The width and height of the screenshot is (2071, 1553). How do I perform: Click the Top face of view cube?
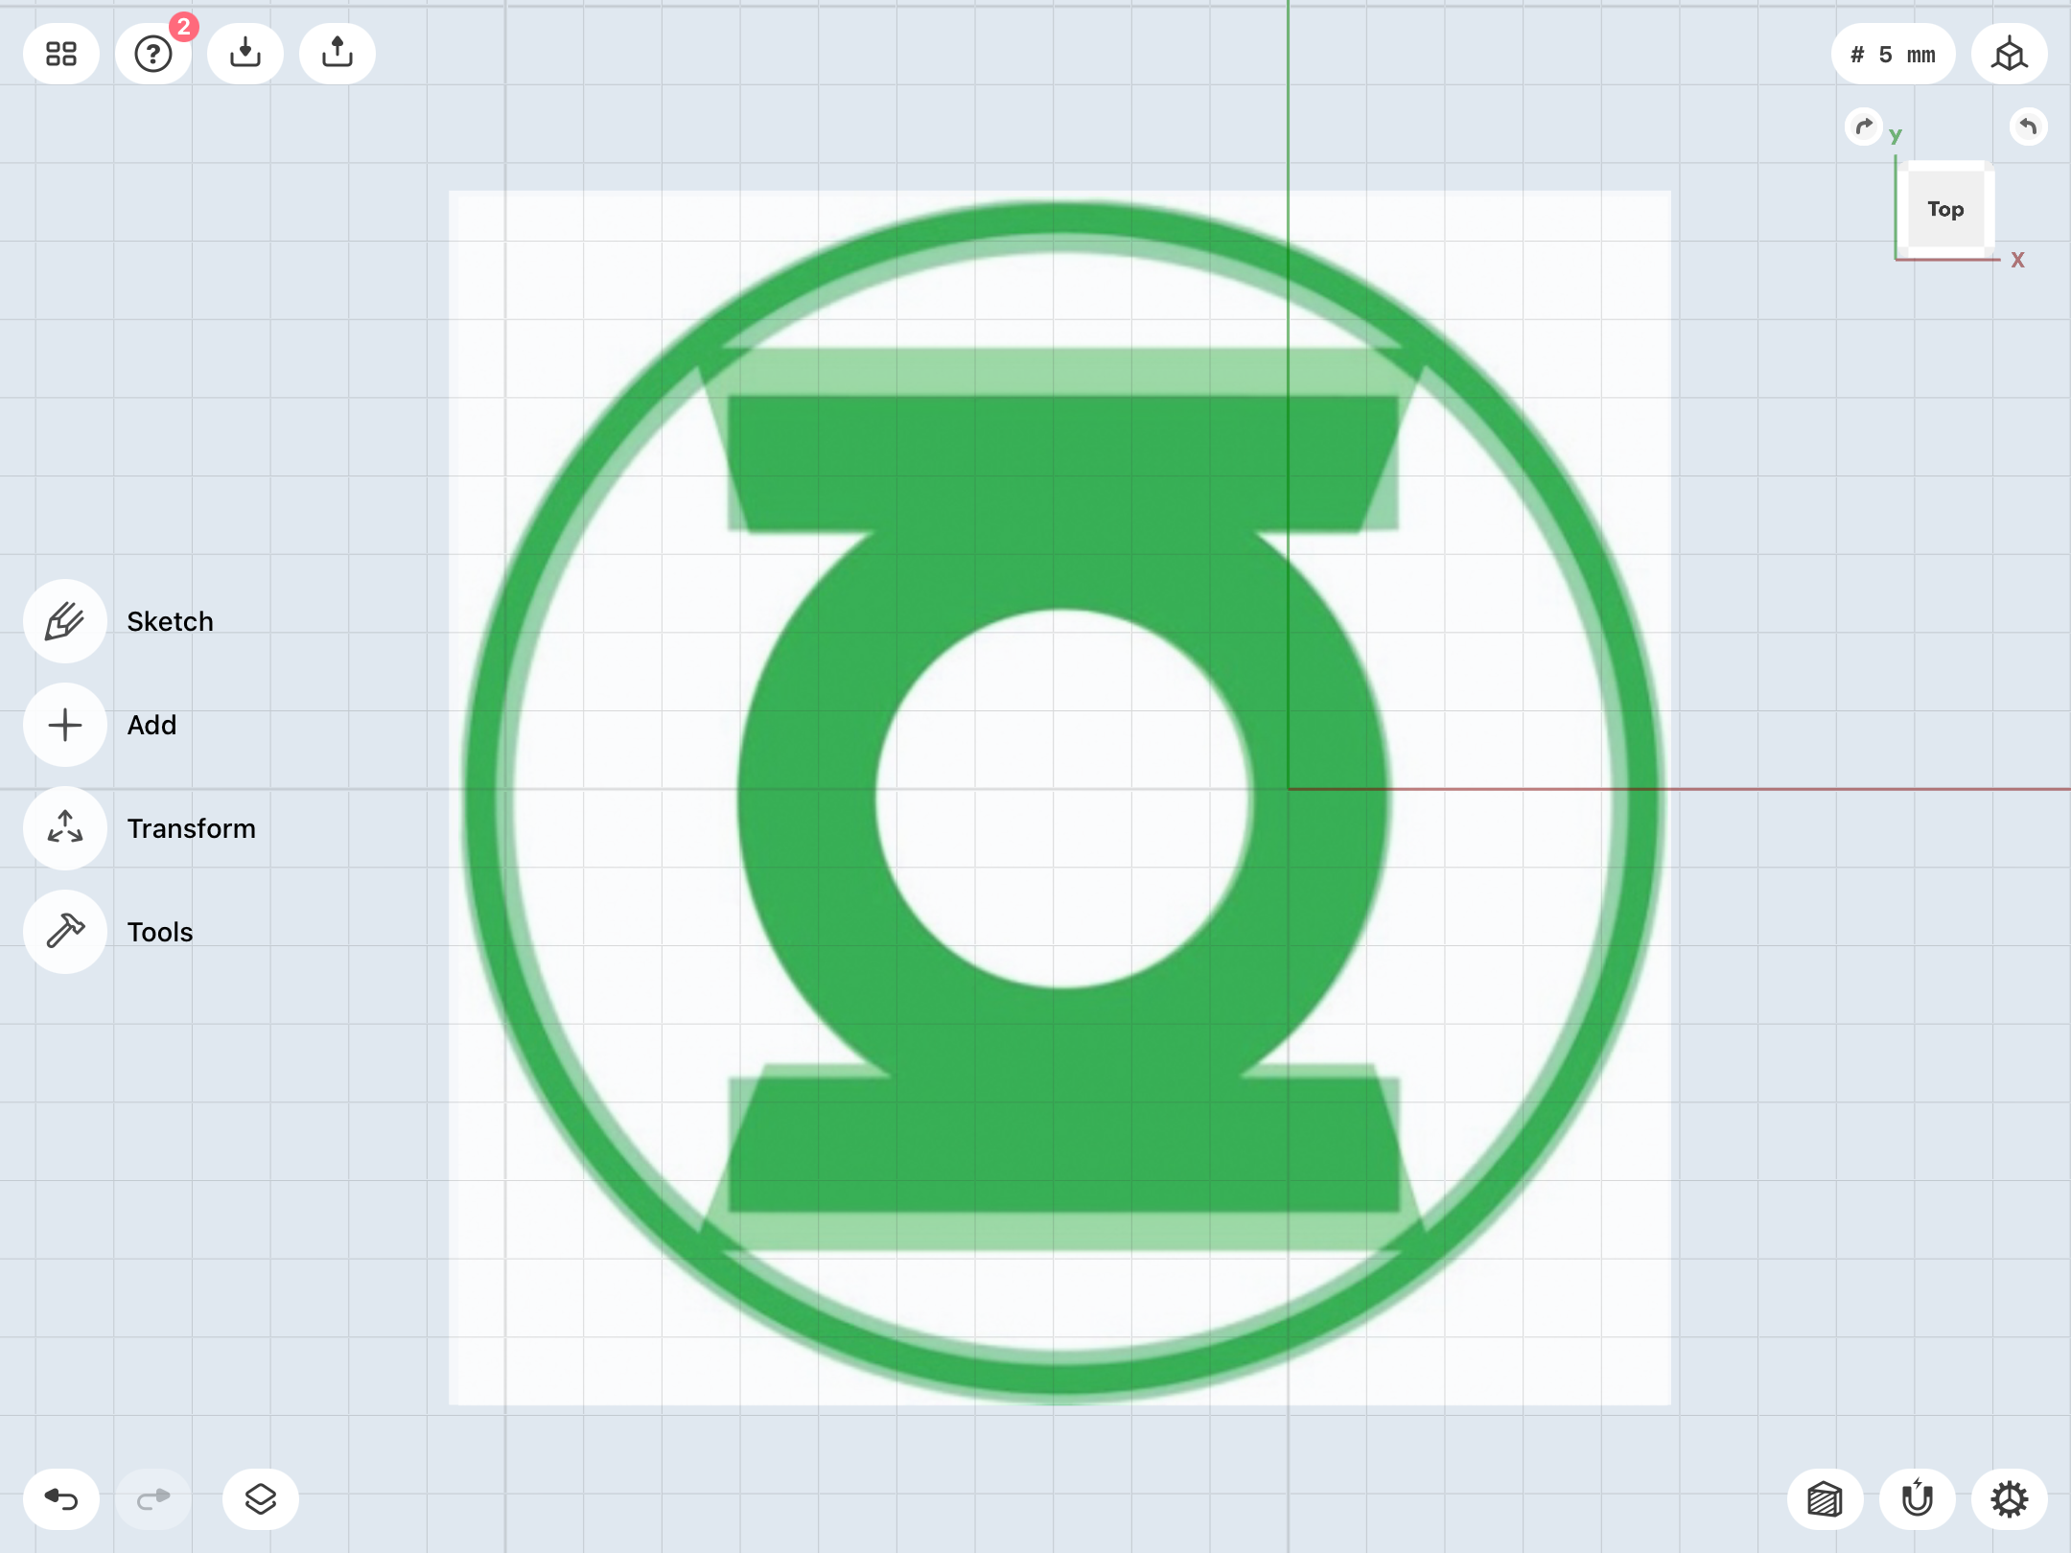[1945, 209]
